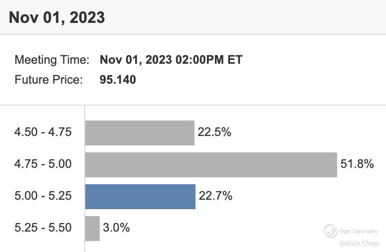Click the Tiger Community watermark text
This screenshot has height=252, width=386.
(359, 231)
